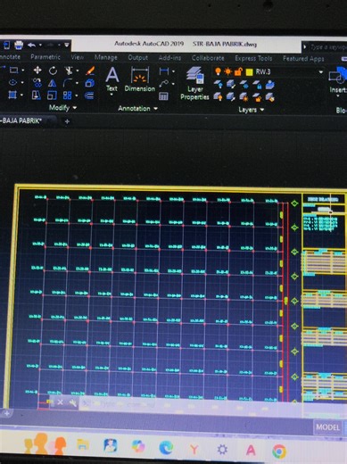Select the Stretch tool icon

(x=37, y=95)
